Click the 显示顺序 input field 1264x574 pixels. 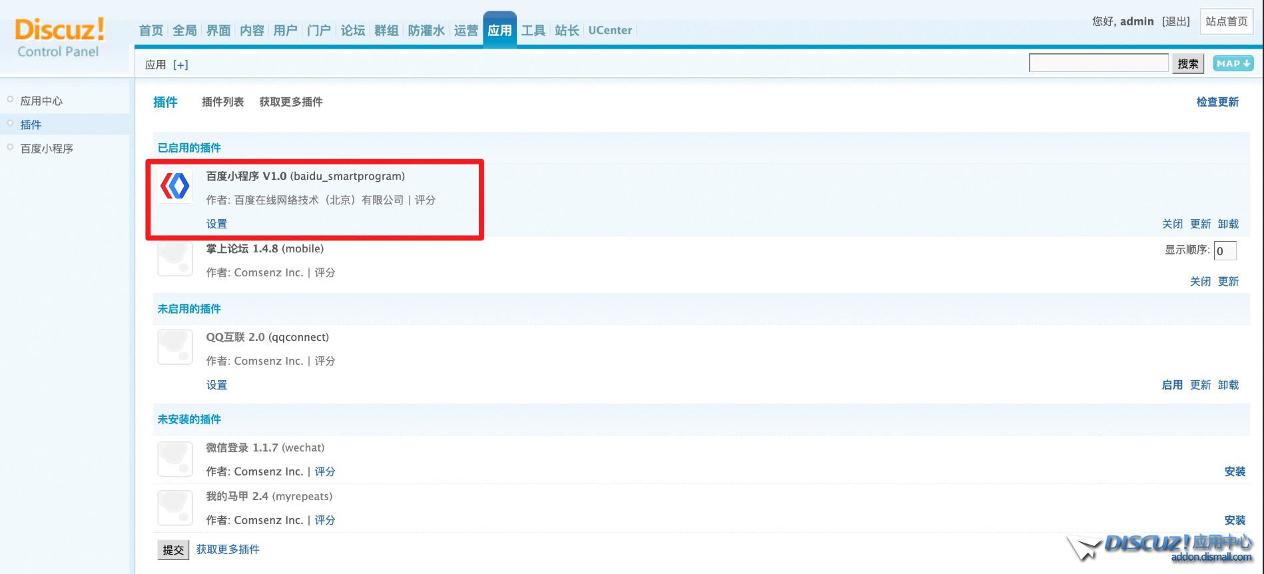1225,250
